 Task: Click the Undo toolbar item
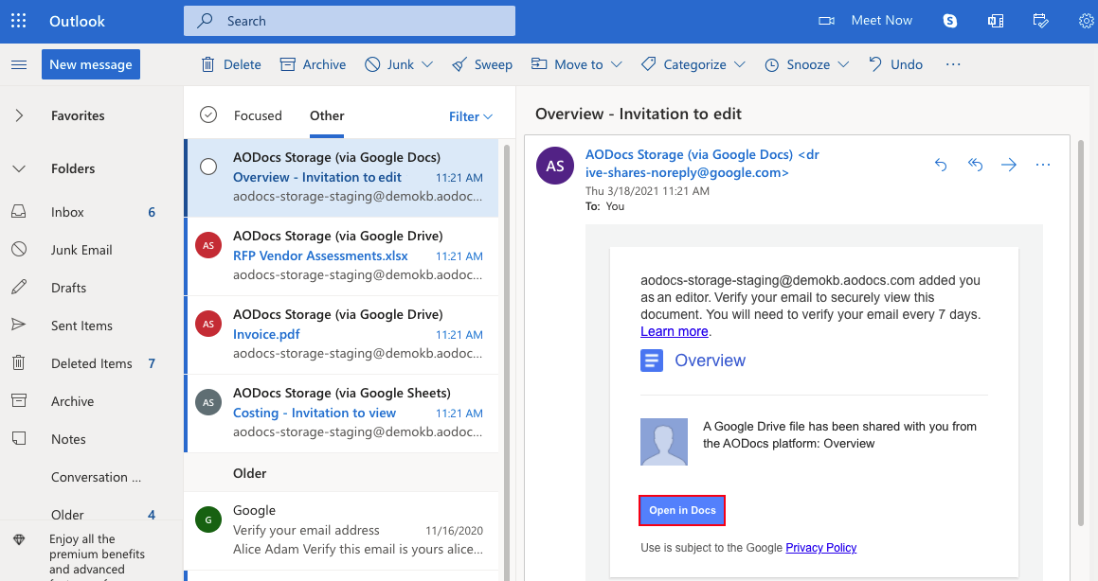click(895, 64)
